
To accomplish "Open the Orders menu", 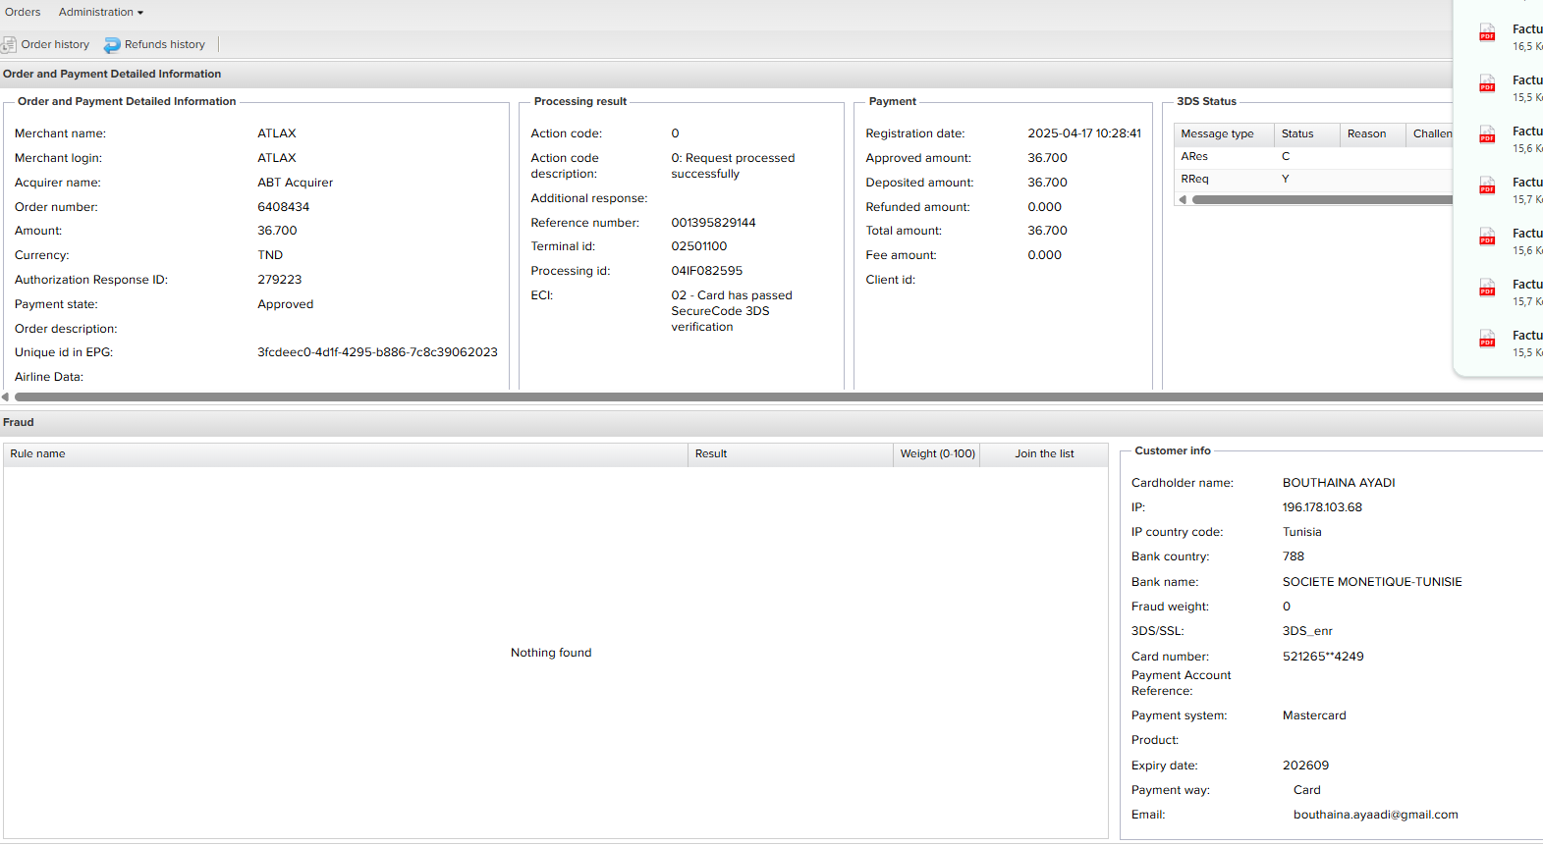I will pyautogui.click(x=23, y=13).
